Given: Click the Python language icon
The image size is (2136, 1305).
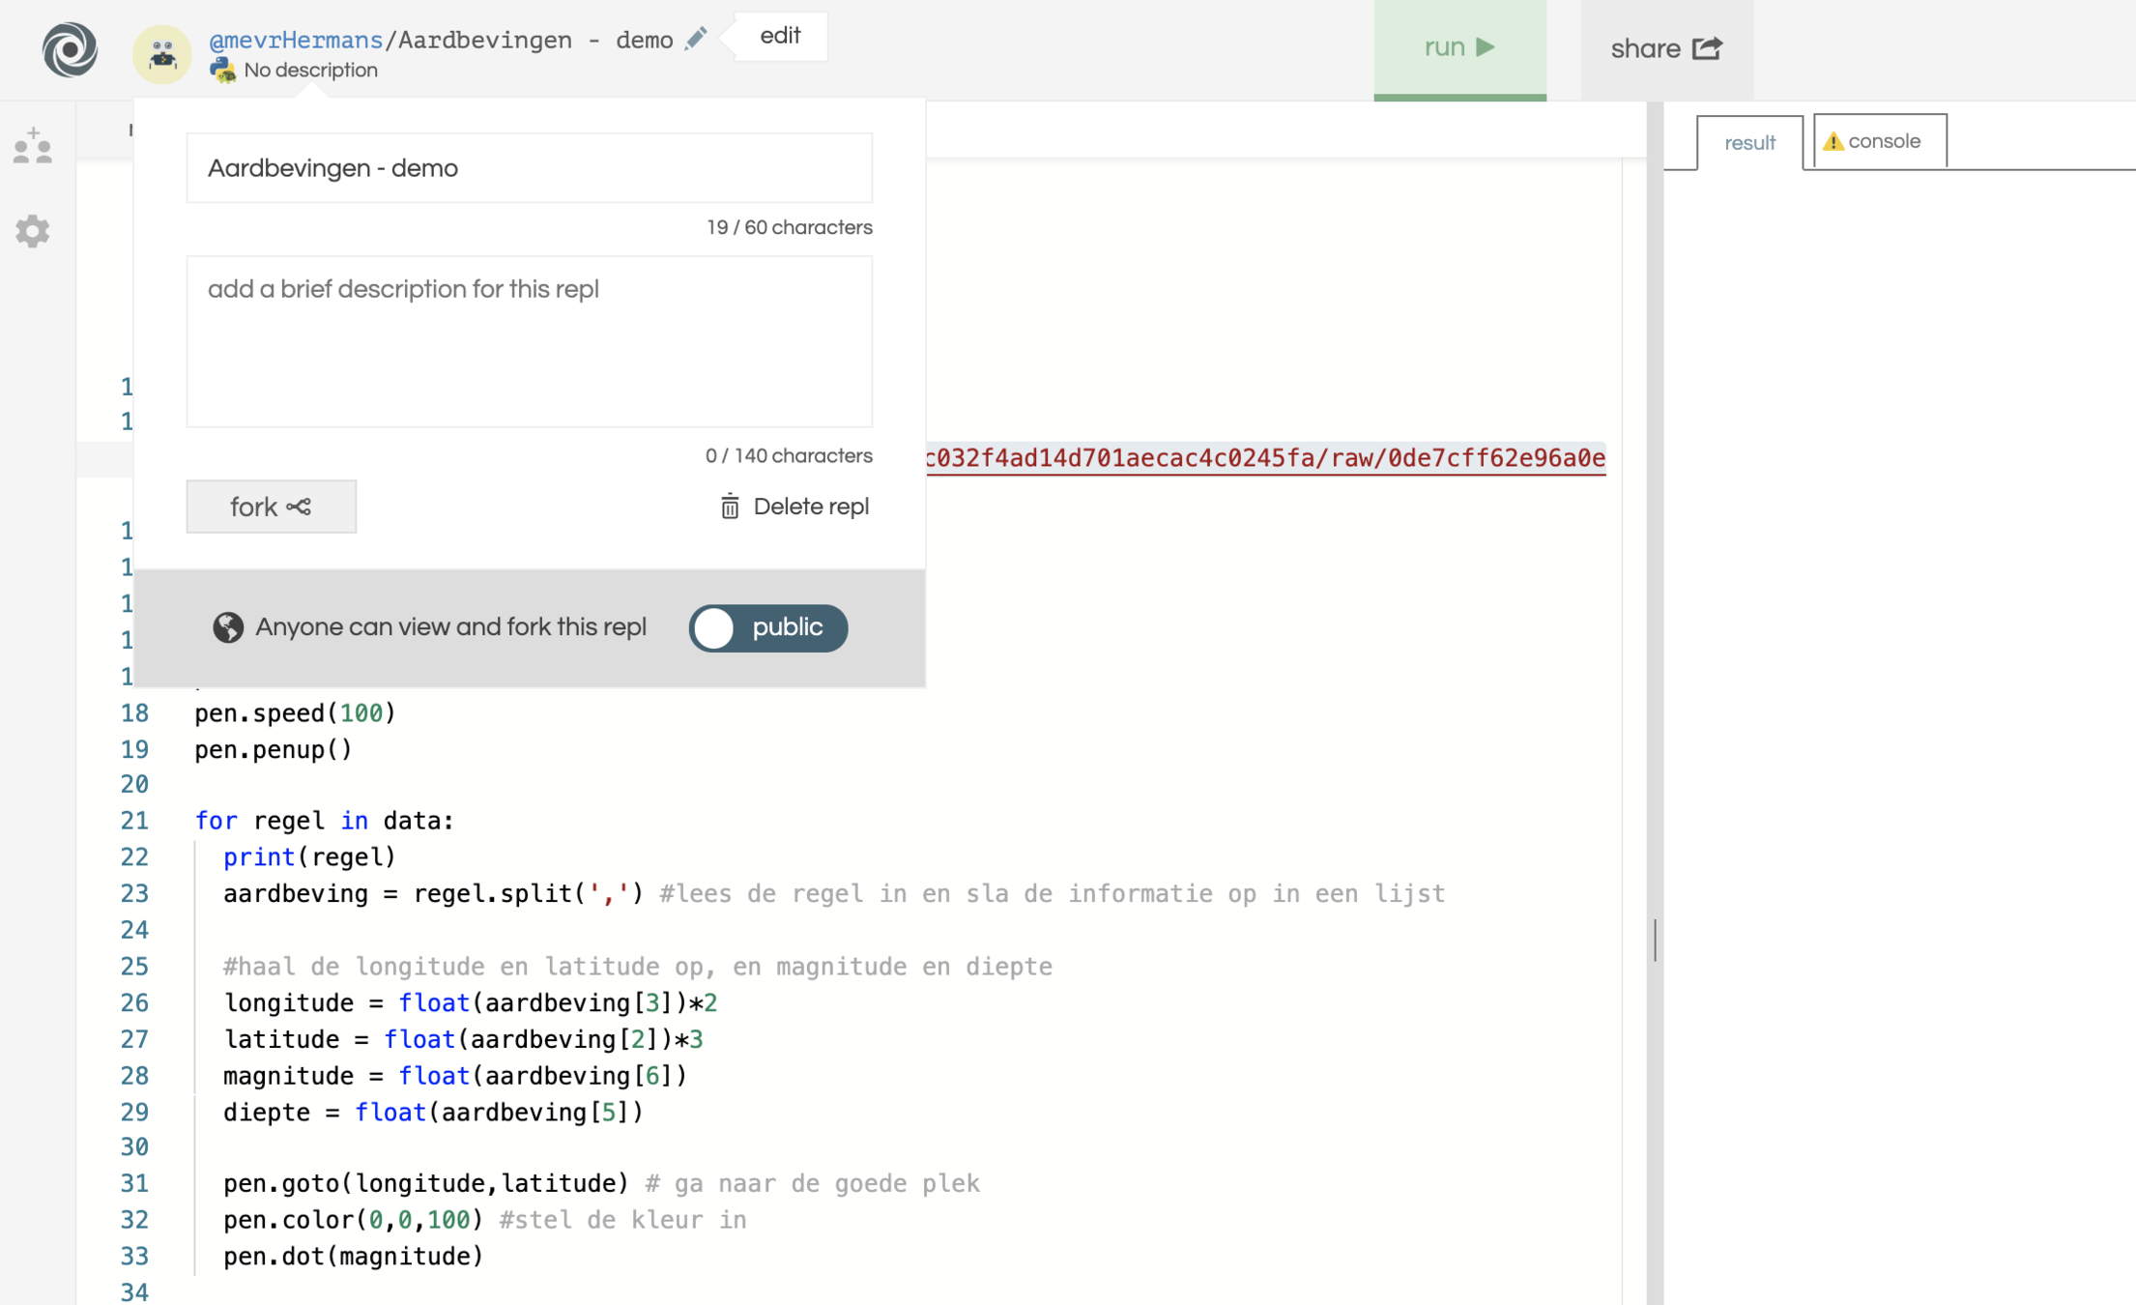Looking at the screenshot, I should pos(223,71).
